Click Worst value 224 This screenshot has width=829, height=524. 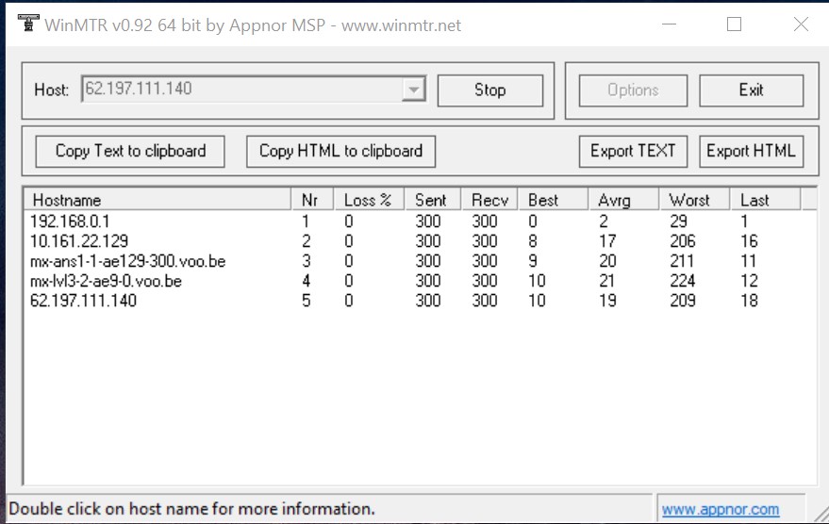[683, 281]
